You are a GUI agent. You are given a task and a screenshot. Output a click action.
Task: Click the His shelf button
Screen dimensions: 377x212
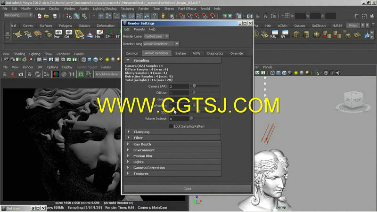pos(99,34)
